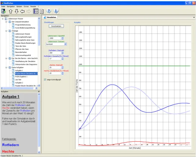
Task: Close the Aufgaben panel with its X
Action: [x=39, y=92]
